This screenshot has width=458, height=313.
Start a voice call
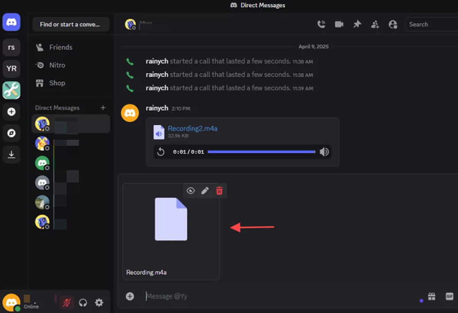point(321,24)
